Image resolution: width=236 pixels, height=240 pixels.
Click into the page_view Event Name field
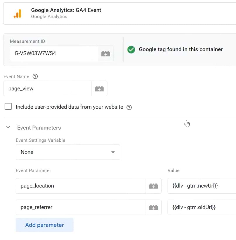(47, 89)
